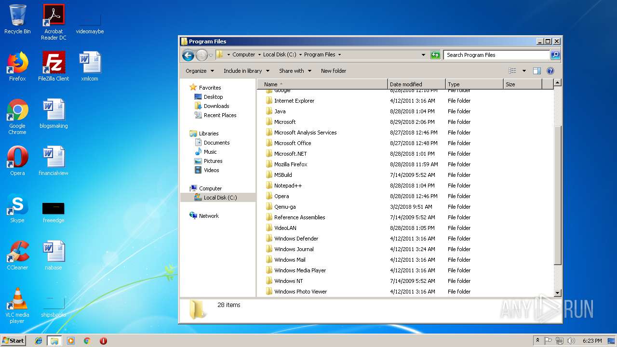Click the Back navigation arrow in Explorer
Image resolution: width=617 pixels, height=347 pixels.
[x=188, y=55]
